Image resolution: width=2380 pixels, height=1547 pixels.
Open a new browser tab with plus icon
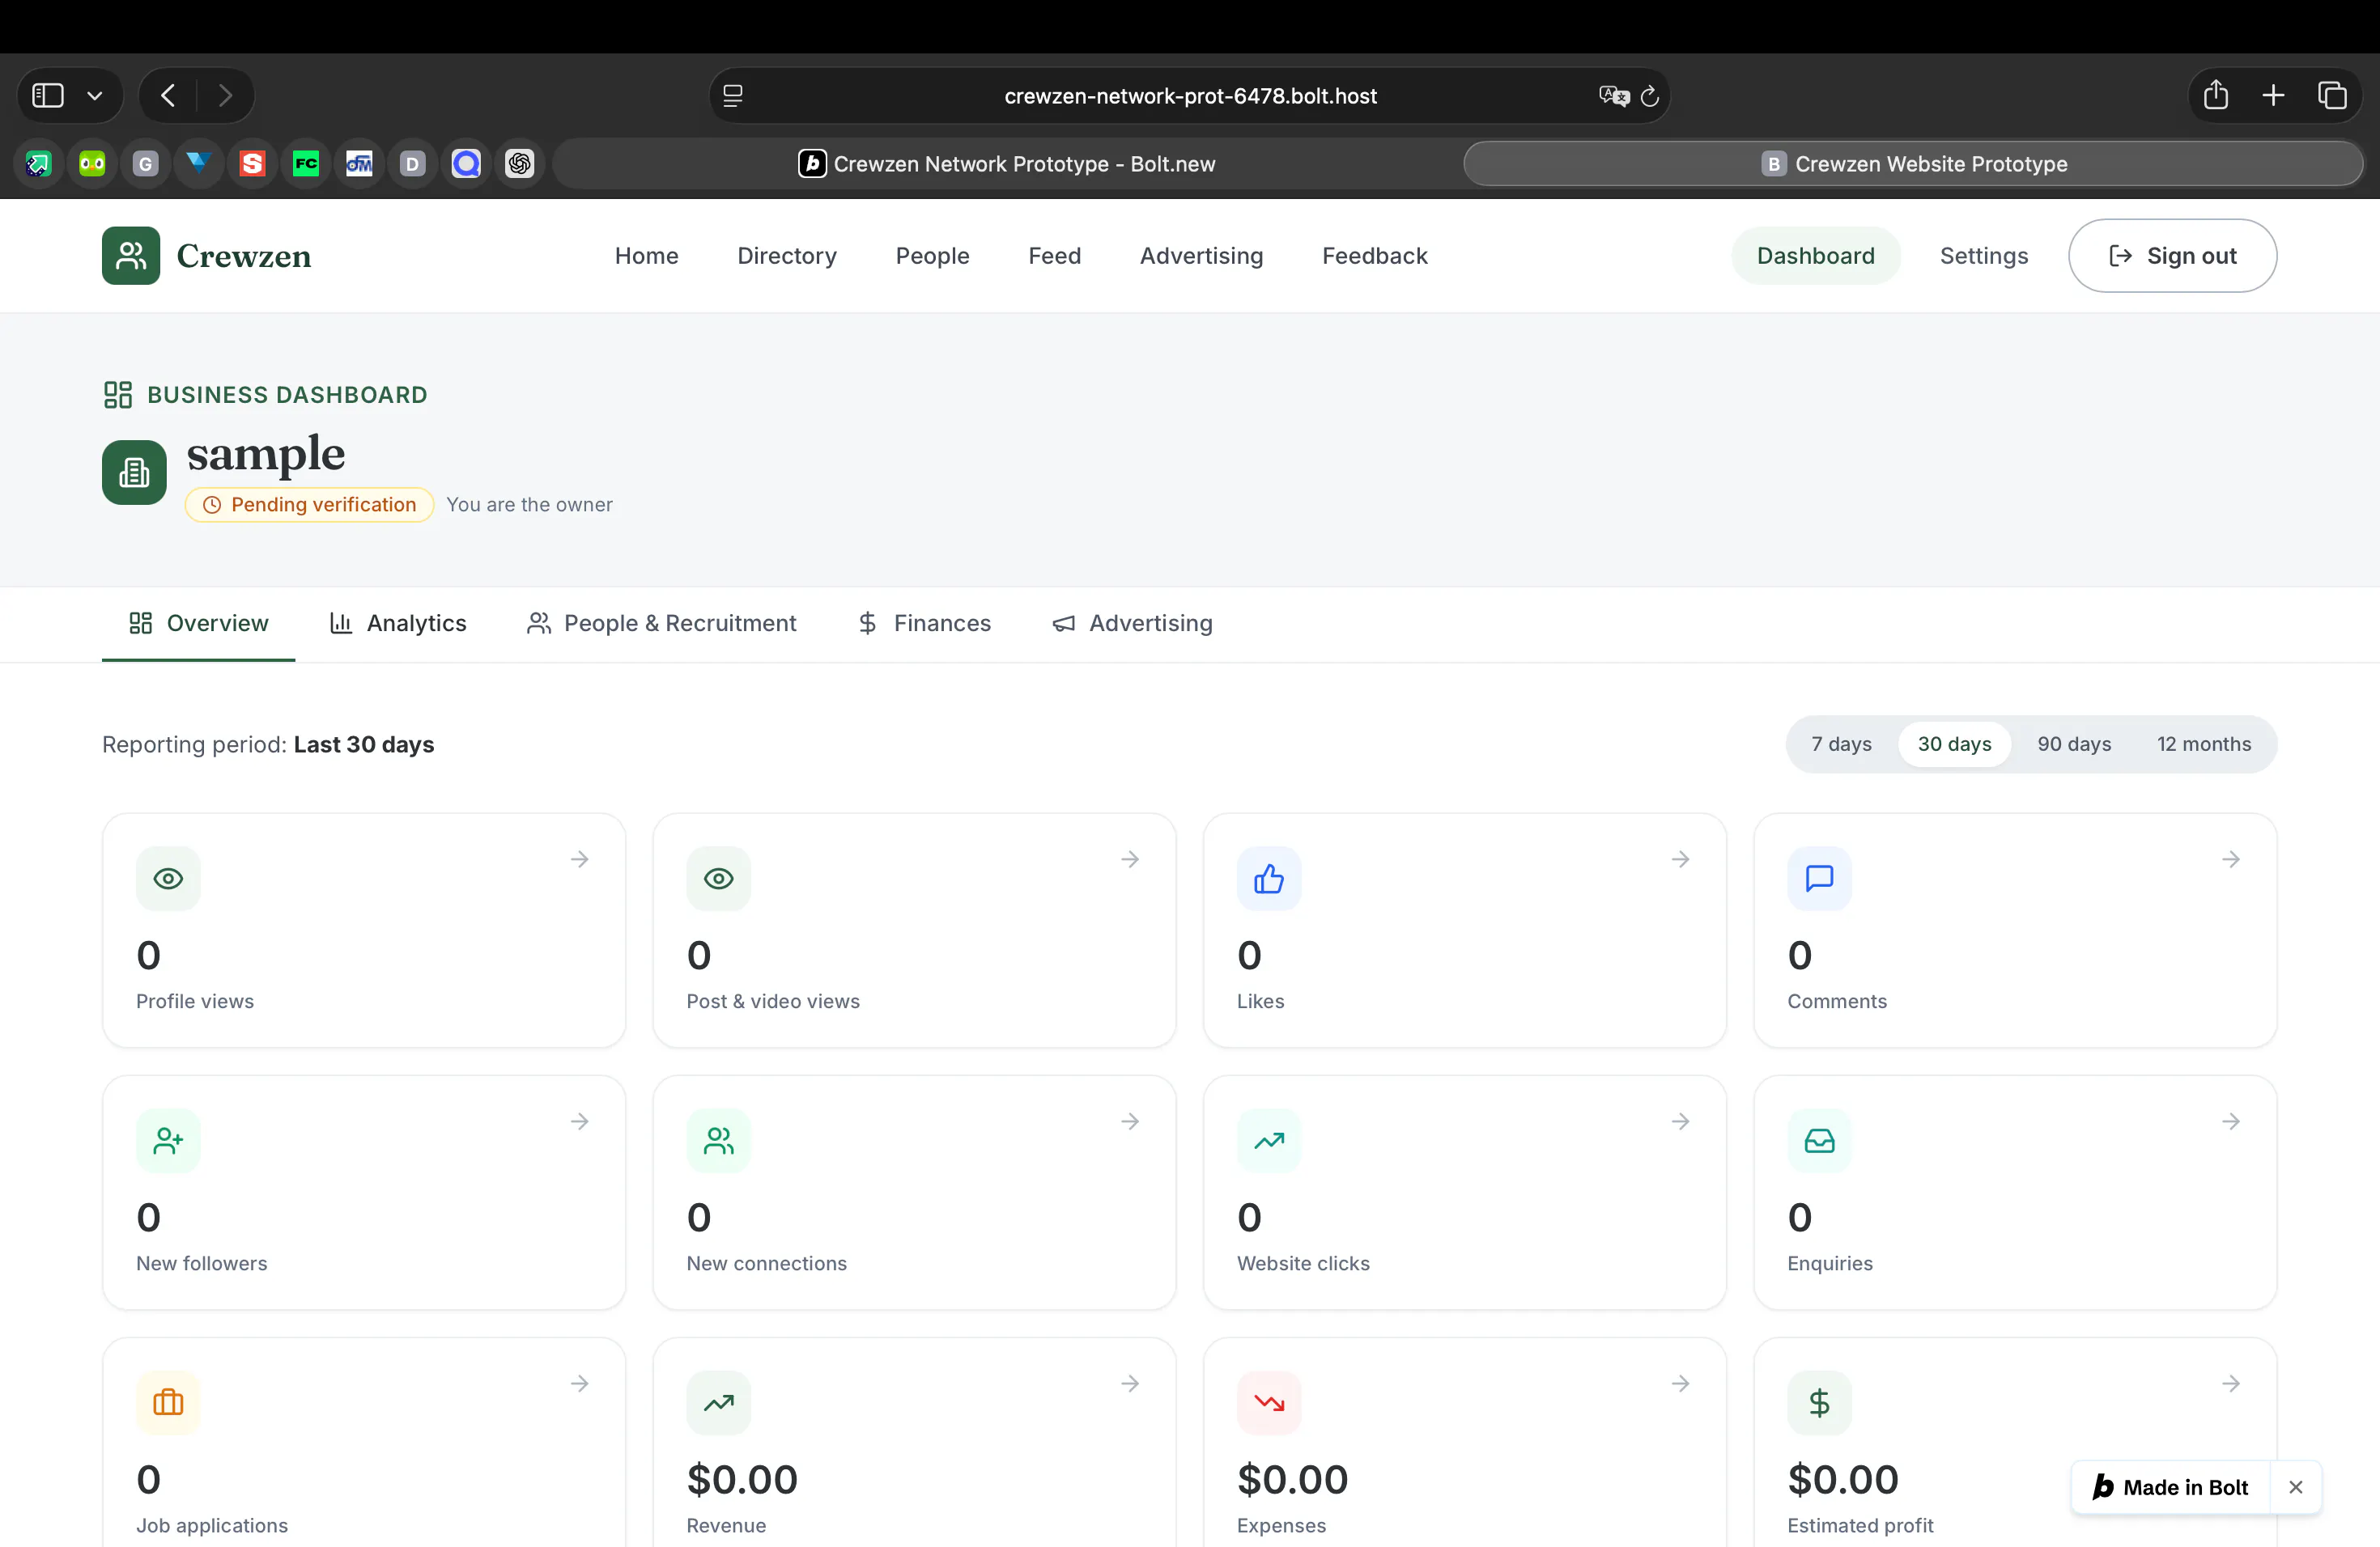pos(2274,95)
